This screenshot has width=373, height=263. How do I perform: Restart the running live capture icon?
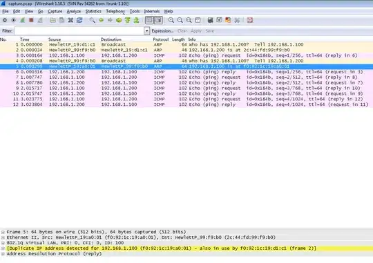40,20
